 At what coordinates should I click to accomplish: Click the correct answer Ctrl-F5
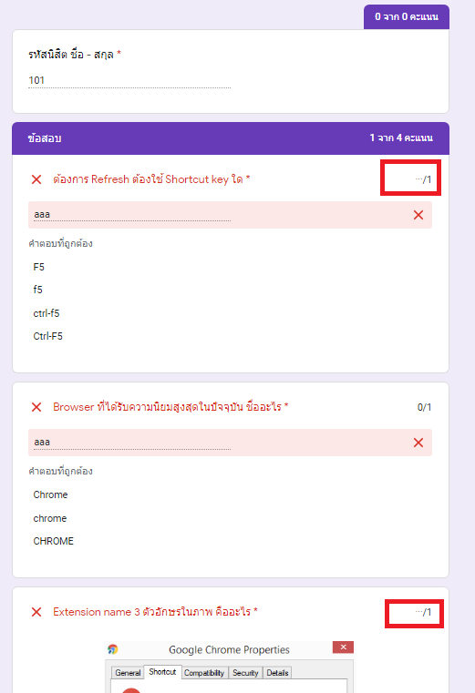tap(47, 336)
